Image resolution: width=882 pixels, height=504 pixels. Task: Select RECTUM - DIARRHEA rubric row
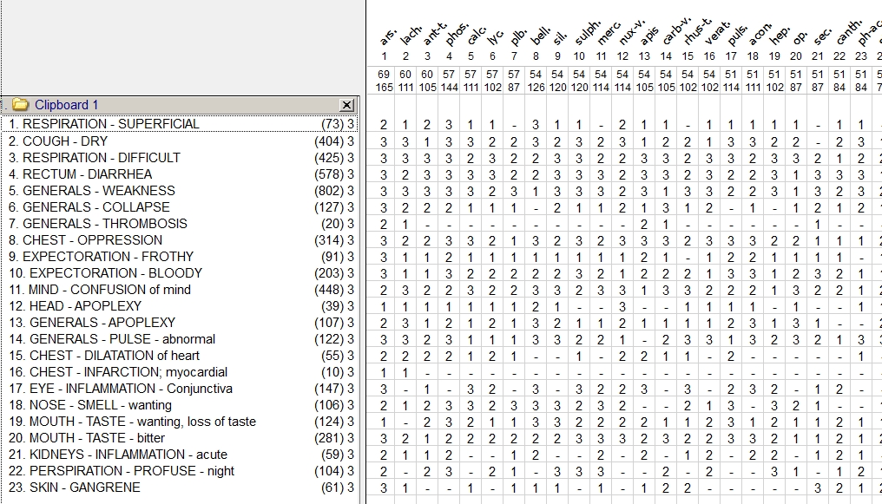coord(180,174)
